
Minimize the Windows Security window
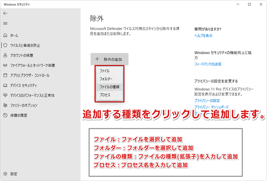click(238, 4)
